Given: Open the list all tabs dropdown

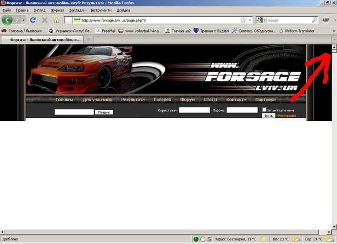Looking at the screenshot, I should 334,39.
